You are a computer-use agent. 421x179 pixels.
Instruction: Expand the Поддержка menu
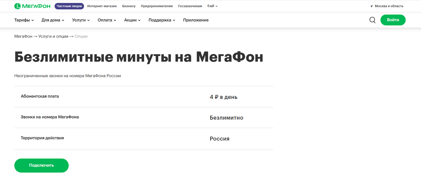(162, 20)
